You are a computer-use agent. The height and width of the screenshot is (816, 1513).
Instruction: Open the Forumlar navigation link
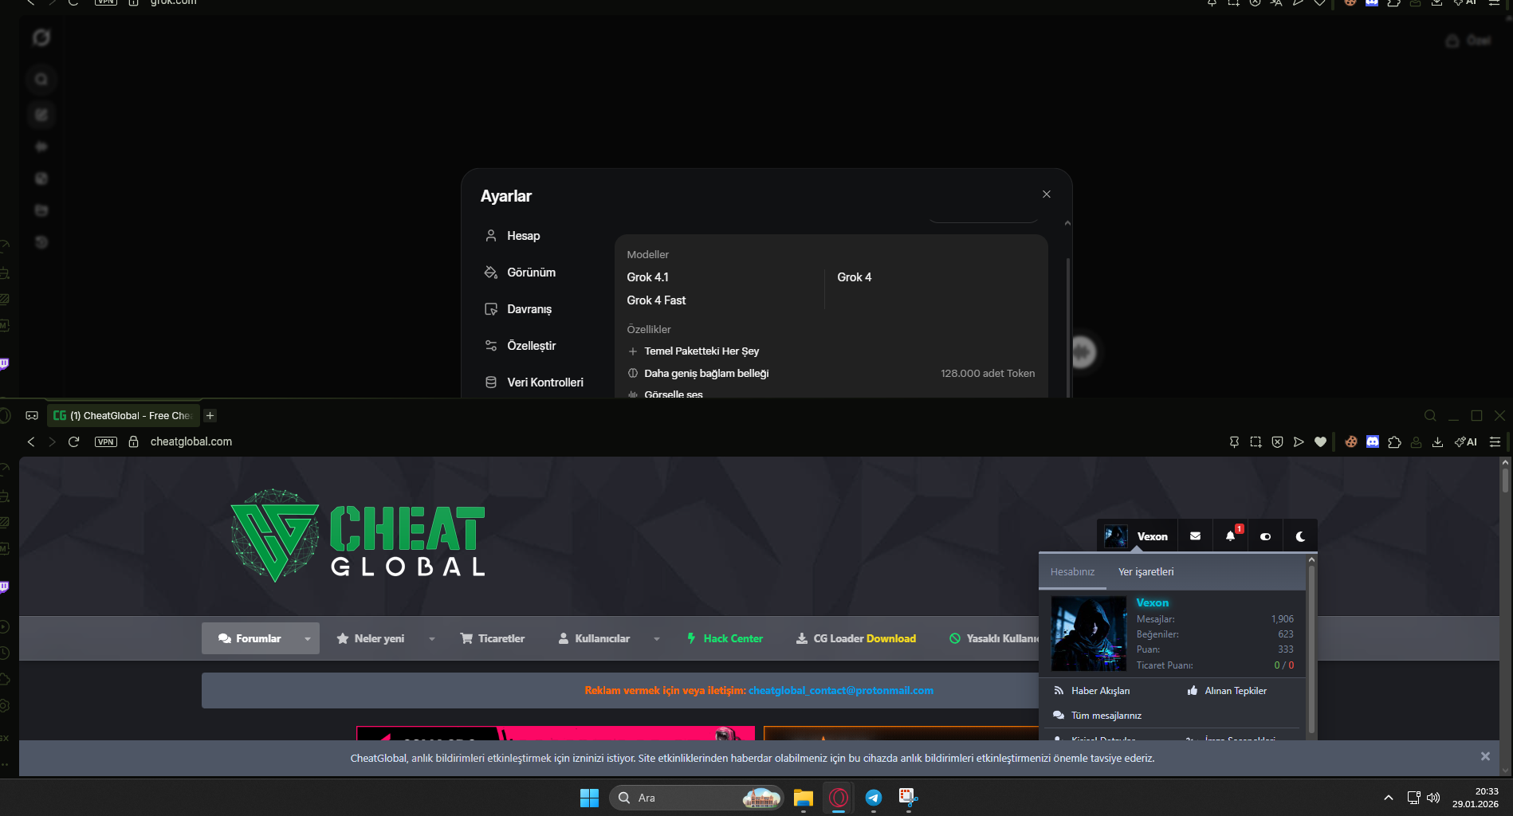250,638
